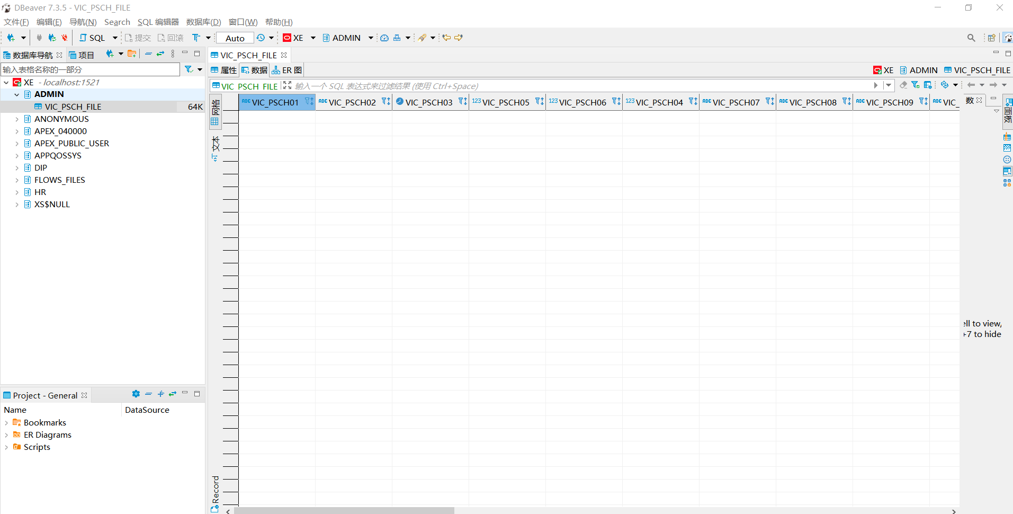Image resolution: width=1013 pixels, height=514 pixels.
Task: Open the SQL button dropdown arrow
Action: click(x=115, y=38)
